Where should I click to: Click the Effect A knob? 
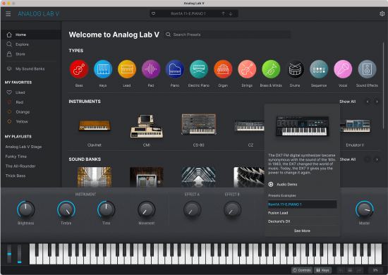[x=192, y=210]
